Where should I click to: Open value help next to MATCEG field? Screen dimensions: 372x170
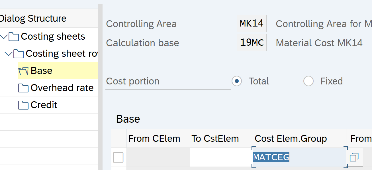point(354,157)
